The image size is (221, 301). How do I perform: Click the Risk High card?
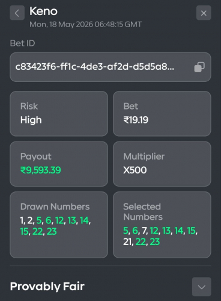(59, 114)
